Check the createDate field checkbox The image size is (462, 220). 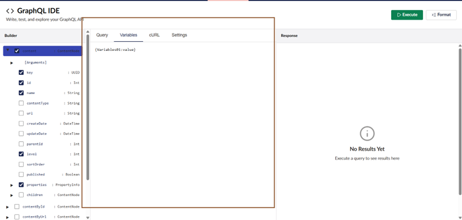pyautogui.click(x=21, y=123)
